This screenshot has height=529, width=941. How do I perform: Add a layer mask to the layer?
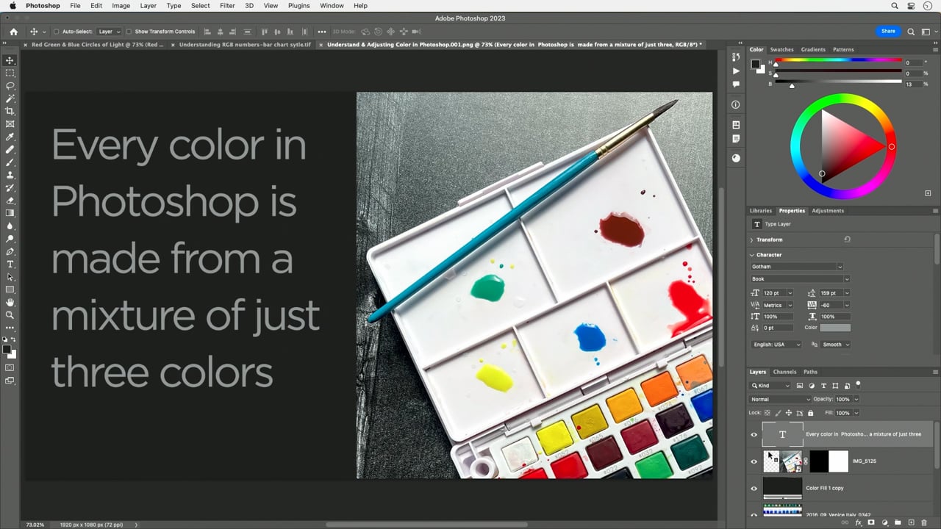pyautogui.click(x=871, y=522)
